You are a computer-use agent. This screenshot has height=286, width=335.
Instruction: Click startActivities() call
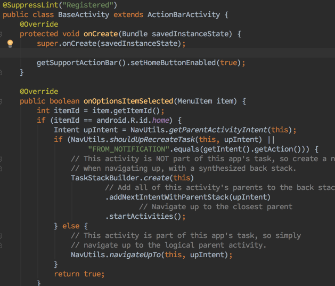pyautogui.click(x=145, y=217)
